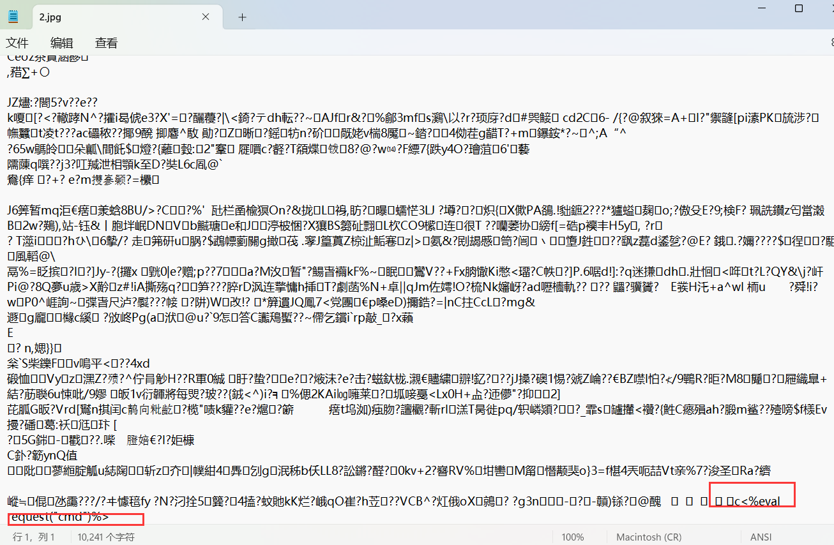The width and height of the screenshot is (834, 545).
Task: Close the 2.jpg tab
Action: pyautogui.click(x=206, y=17)
